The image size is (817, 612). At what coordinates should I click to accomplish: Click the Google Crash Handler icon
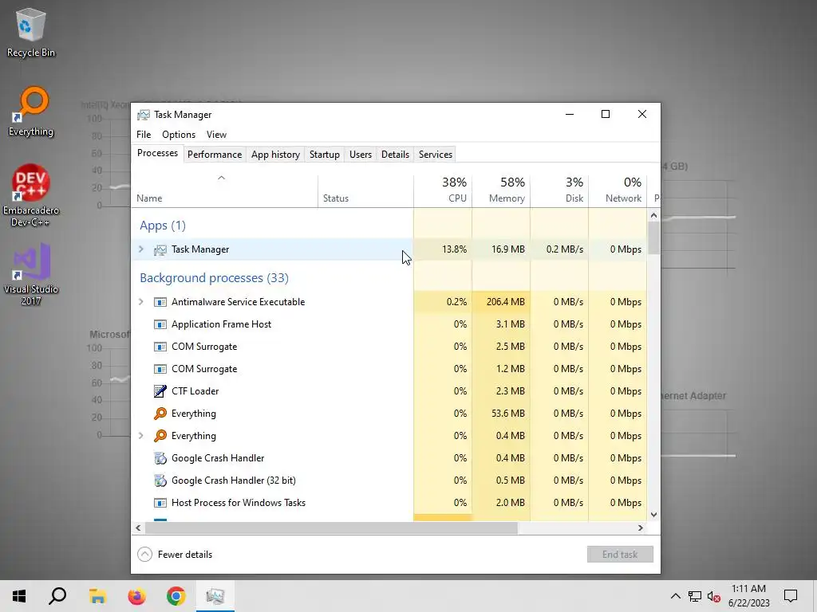click(160, 458)
